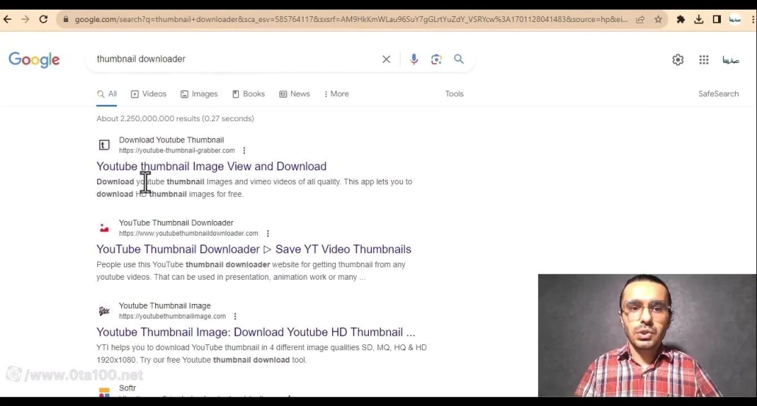
Task: Click the YouTube Thumbnail Downloader site name
Action: click(176, 222)
